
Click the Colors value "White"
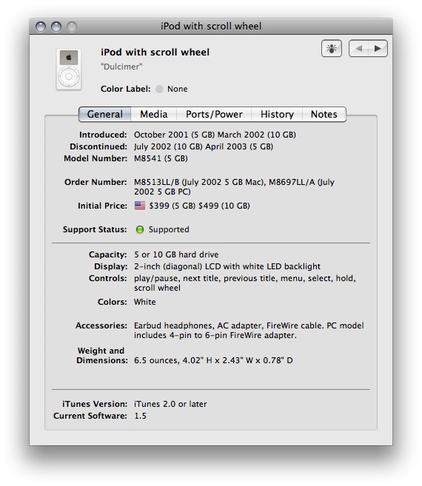(x=145, y=302)
